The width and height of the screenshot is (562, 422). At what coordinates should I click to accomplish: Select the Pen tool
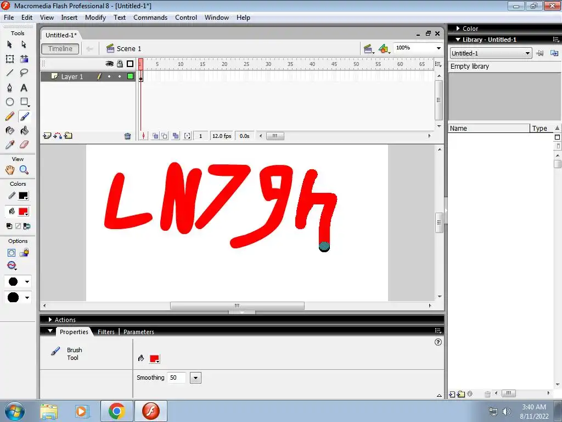(x=10, y=87)
